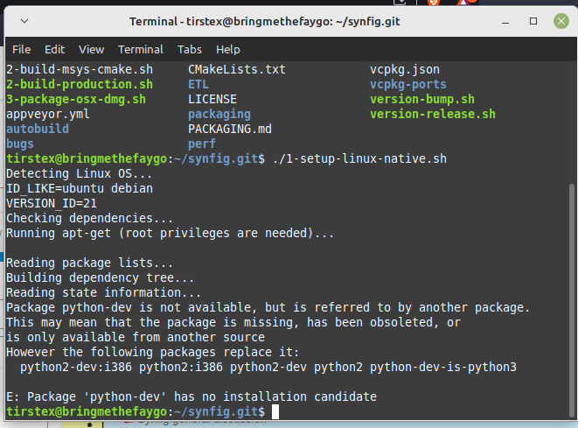578x428 pixels.
Task: Open the Edit menu
Action: click(x=54, y=49)
